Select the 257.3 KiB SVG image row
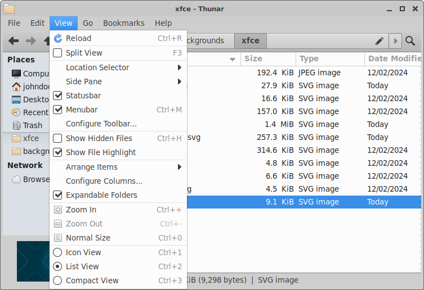This screenshot has height=290, width=424. [304, 137]
